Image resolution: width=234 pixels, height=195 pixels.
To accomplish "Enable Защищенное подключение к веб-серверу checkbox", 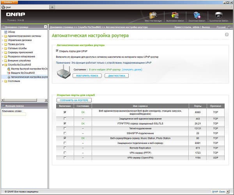I will (65, 143).
